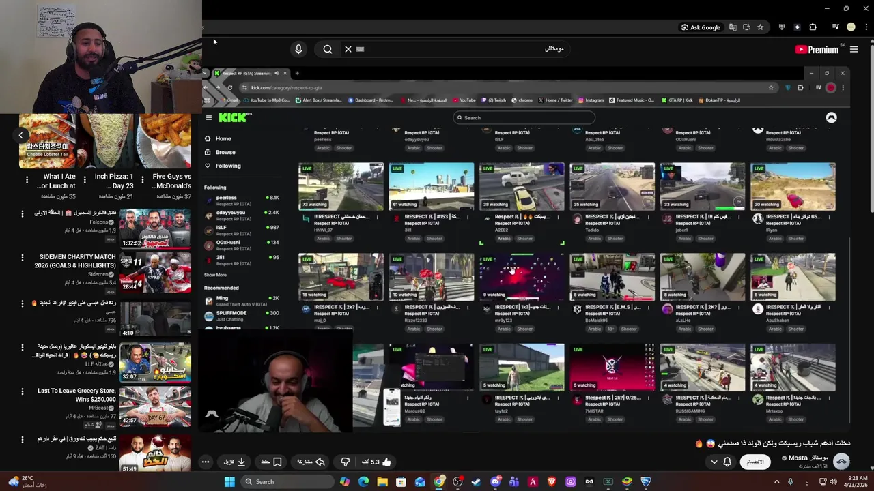Open the taskbar volume control
The height and width of the screenshot is (491, 874).
coord(832,481)
